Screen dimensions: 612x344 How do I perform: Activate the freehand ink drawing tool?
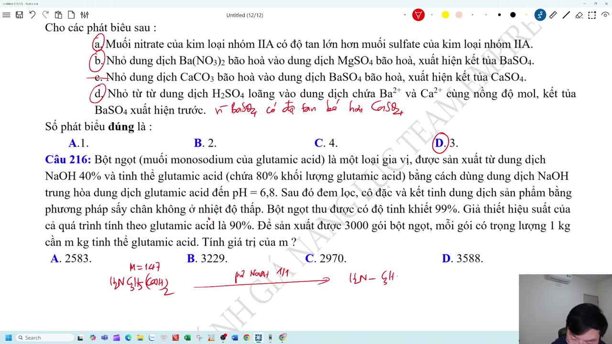(540, 15)
